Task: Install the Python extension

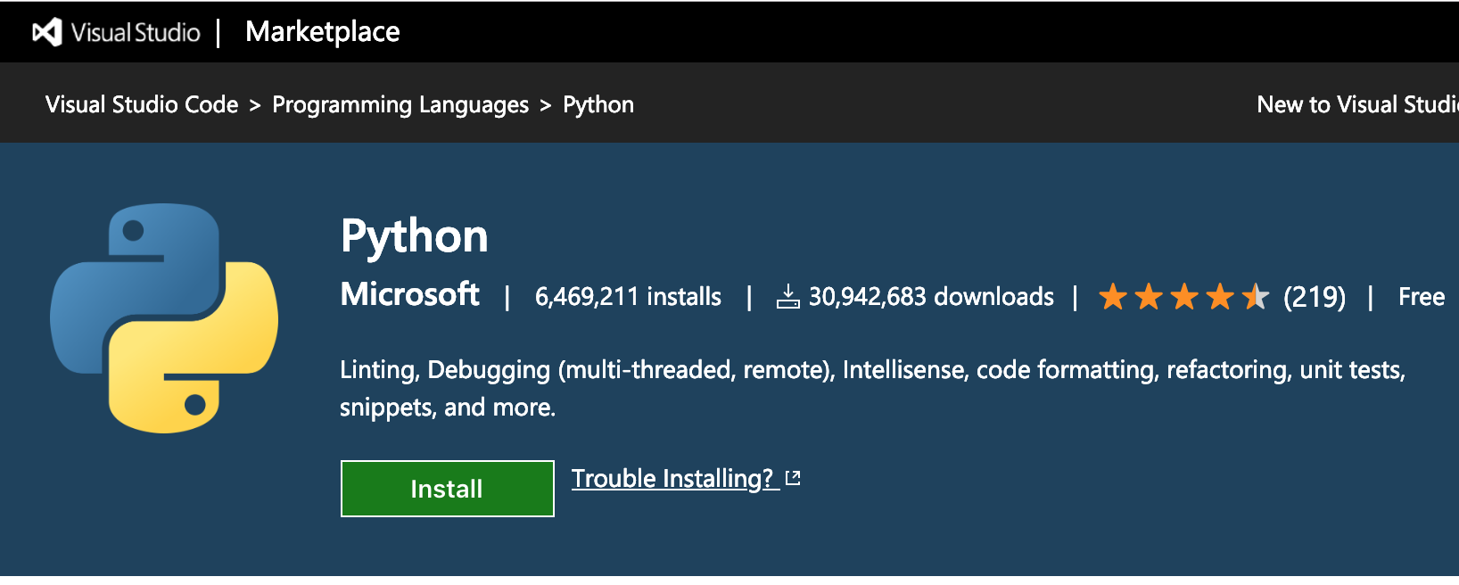Action: pos(448,489)
